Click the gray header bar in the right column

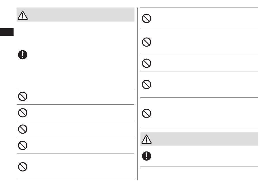[199, 139]
